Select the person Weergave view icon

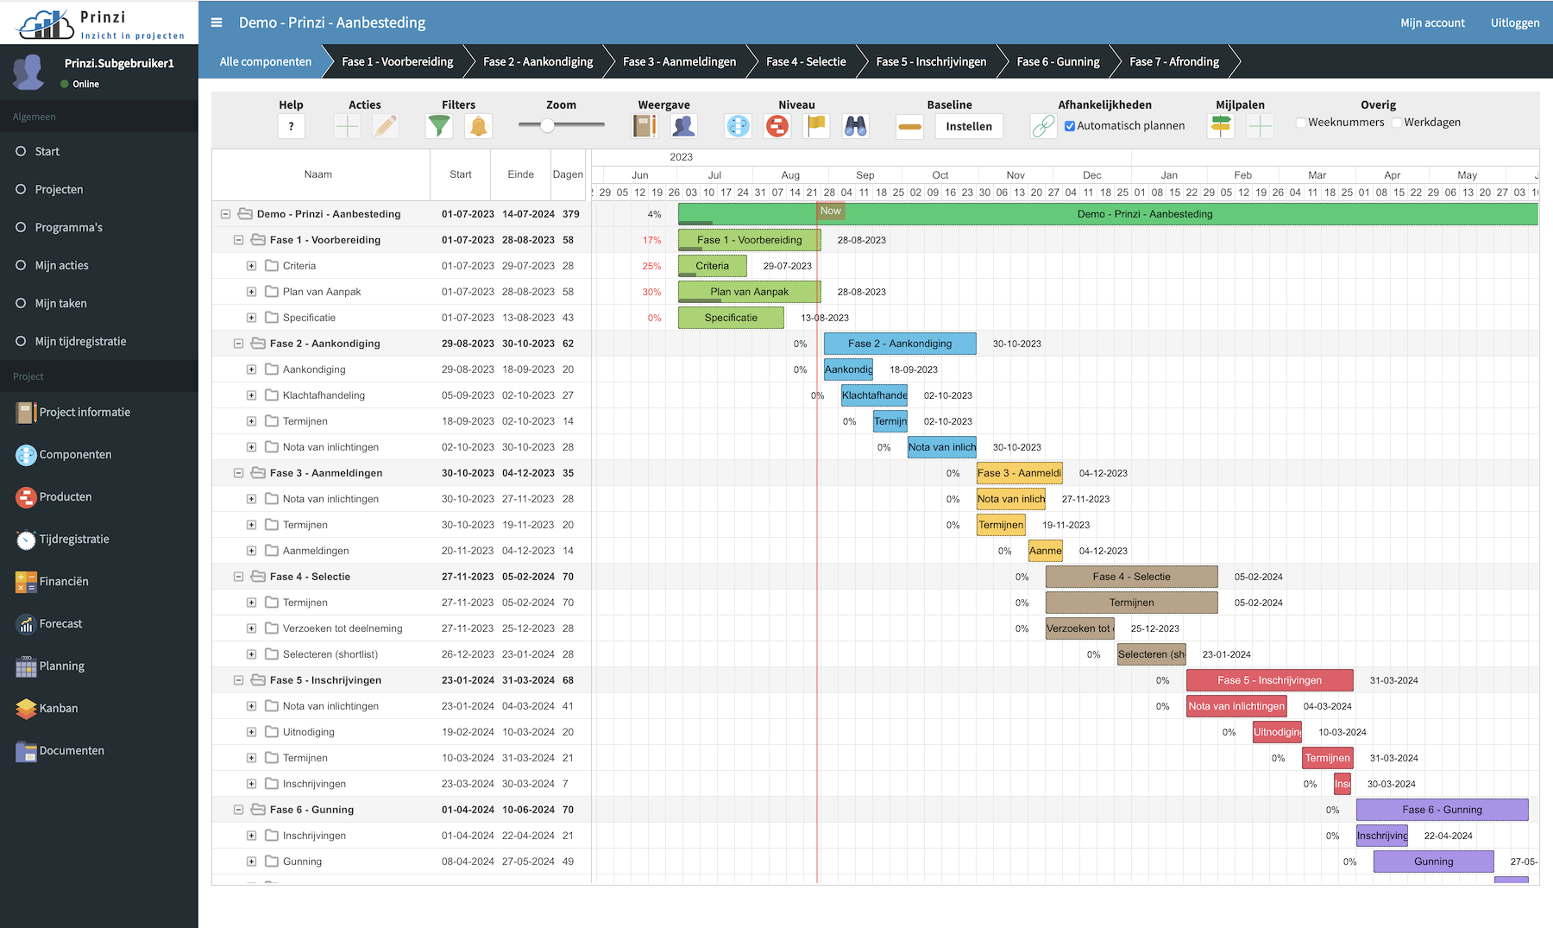(x=683, y=126)
